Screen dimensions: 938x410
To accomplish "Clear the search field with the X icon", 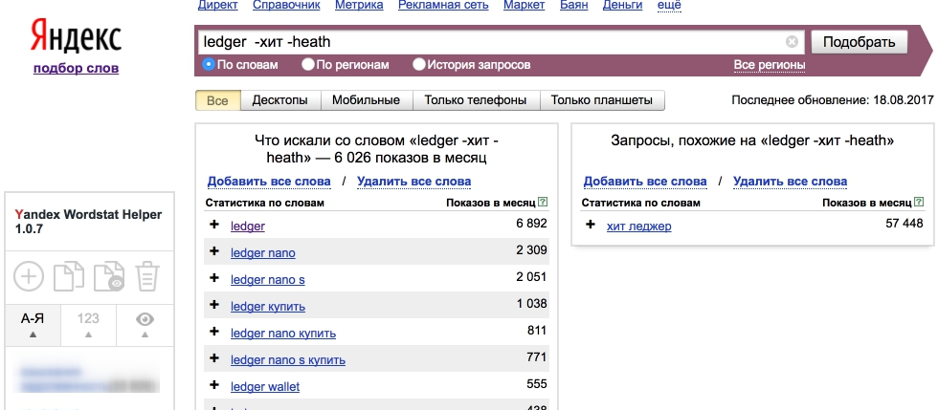I will point(792,42).
